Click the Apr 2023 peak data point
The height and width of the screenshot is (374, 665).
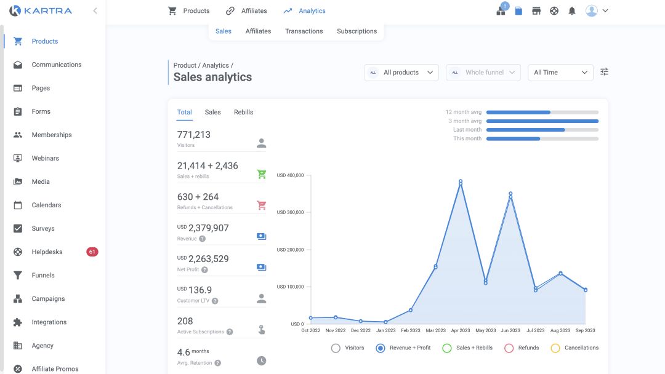pos(461,181)
